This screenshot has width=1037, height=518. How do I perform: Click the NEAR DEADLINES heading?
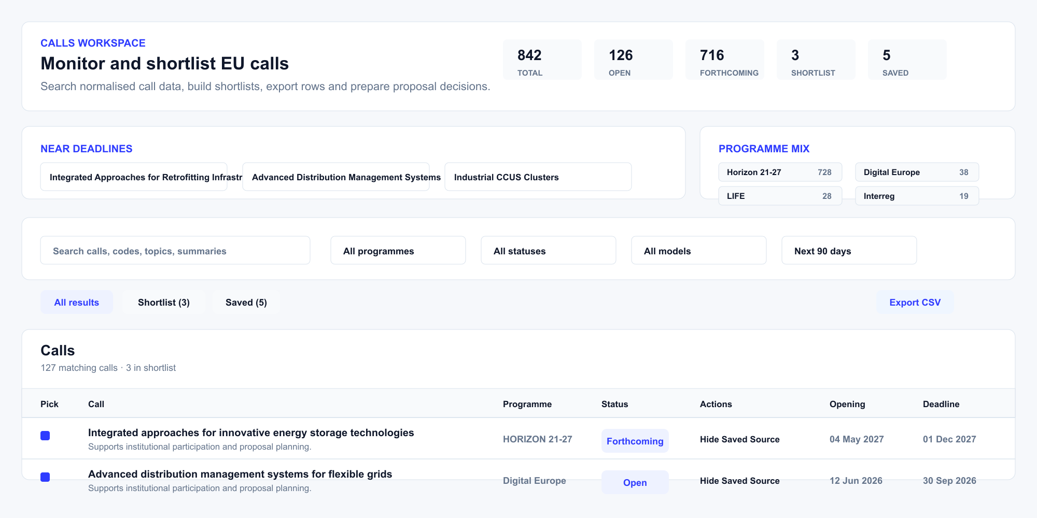click(87, 149)
